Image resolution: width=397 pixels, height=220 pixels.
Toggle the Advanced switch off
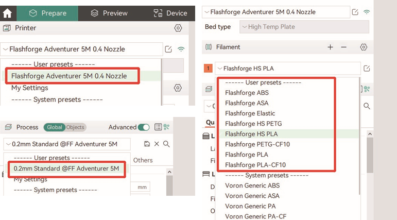pos(144,127)
